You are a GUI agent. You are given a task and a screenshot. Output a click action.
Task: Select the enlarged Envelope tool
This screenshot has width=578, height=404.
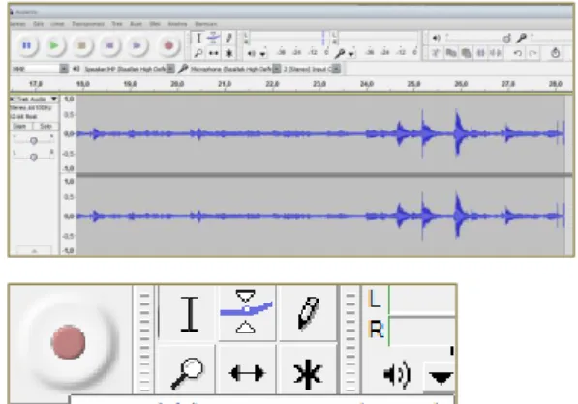click(246, 313)
